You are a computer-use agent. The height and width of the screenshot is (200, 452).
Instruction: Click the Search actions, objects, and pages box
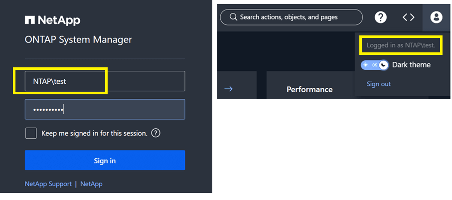[x=291, y=17]
